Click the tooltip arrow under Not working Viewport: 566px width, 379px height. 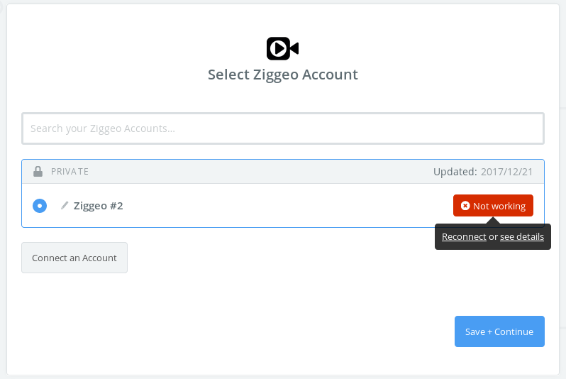coord(493,221)
